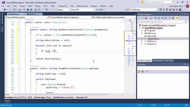Click the Save All toolbar icon
The width and height of the screenshot is (190, 107).
point(31,10)
